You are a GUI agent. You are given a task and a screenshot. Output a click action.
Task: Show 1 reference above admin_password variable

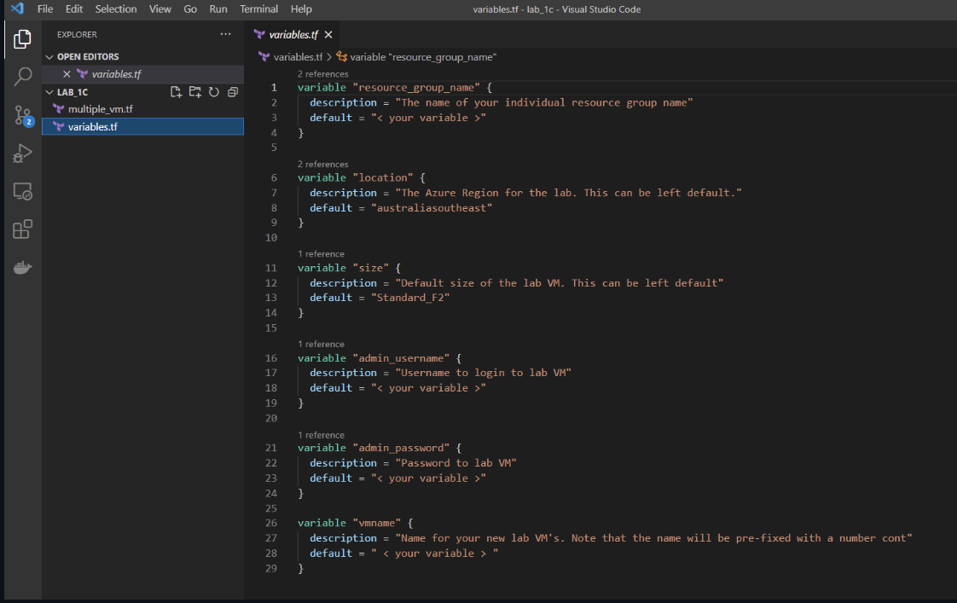tap(321, 435)
